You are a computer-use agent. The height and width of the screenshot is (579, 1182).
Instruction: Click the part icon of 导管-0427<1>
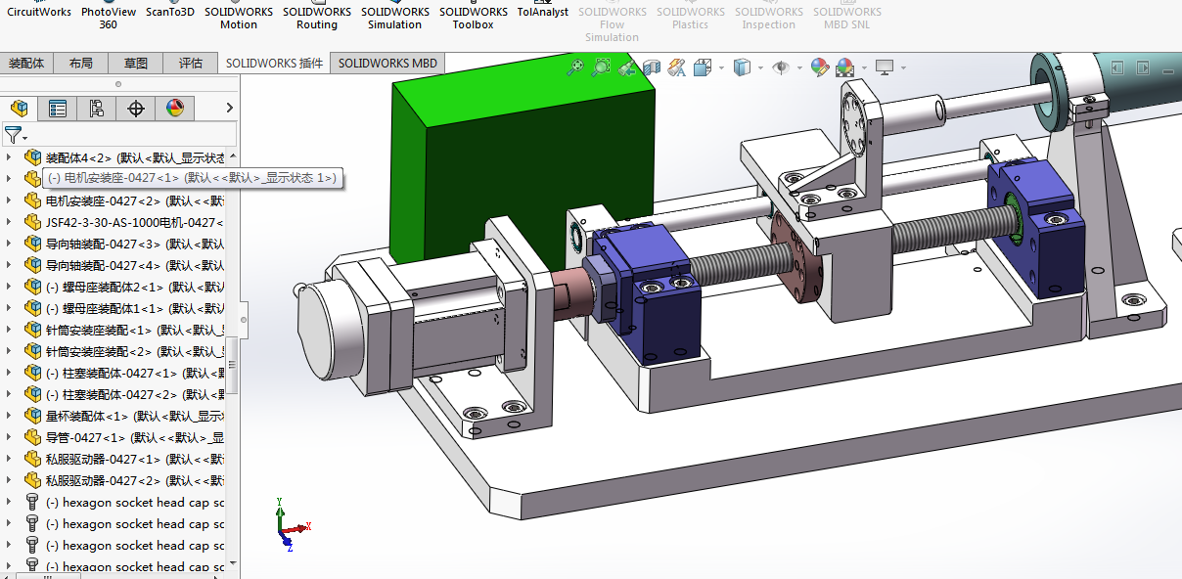(x=33, y=437)
